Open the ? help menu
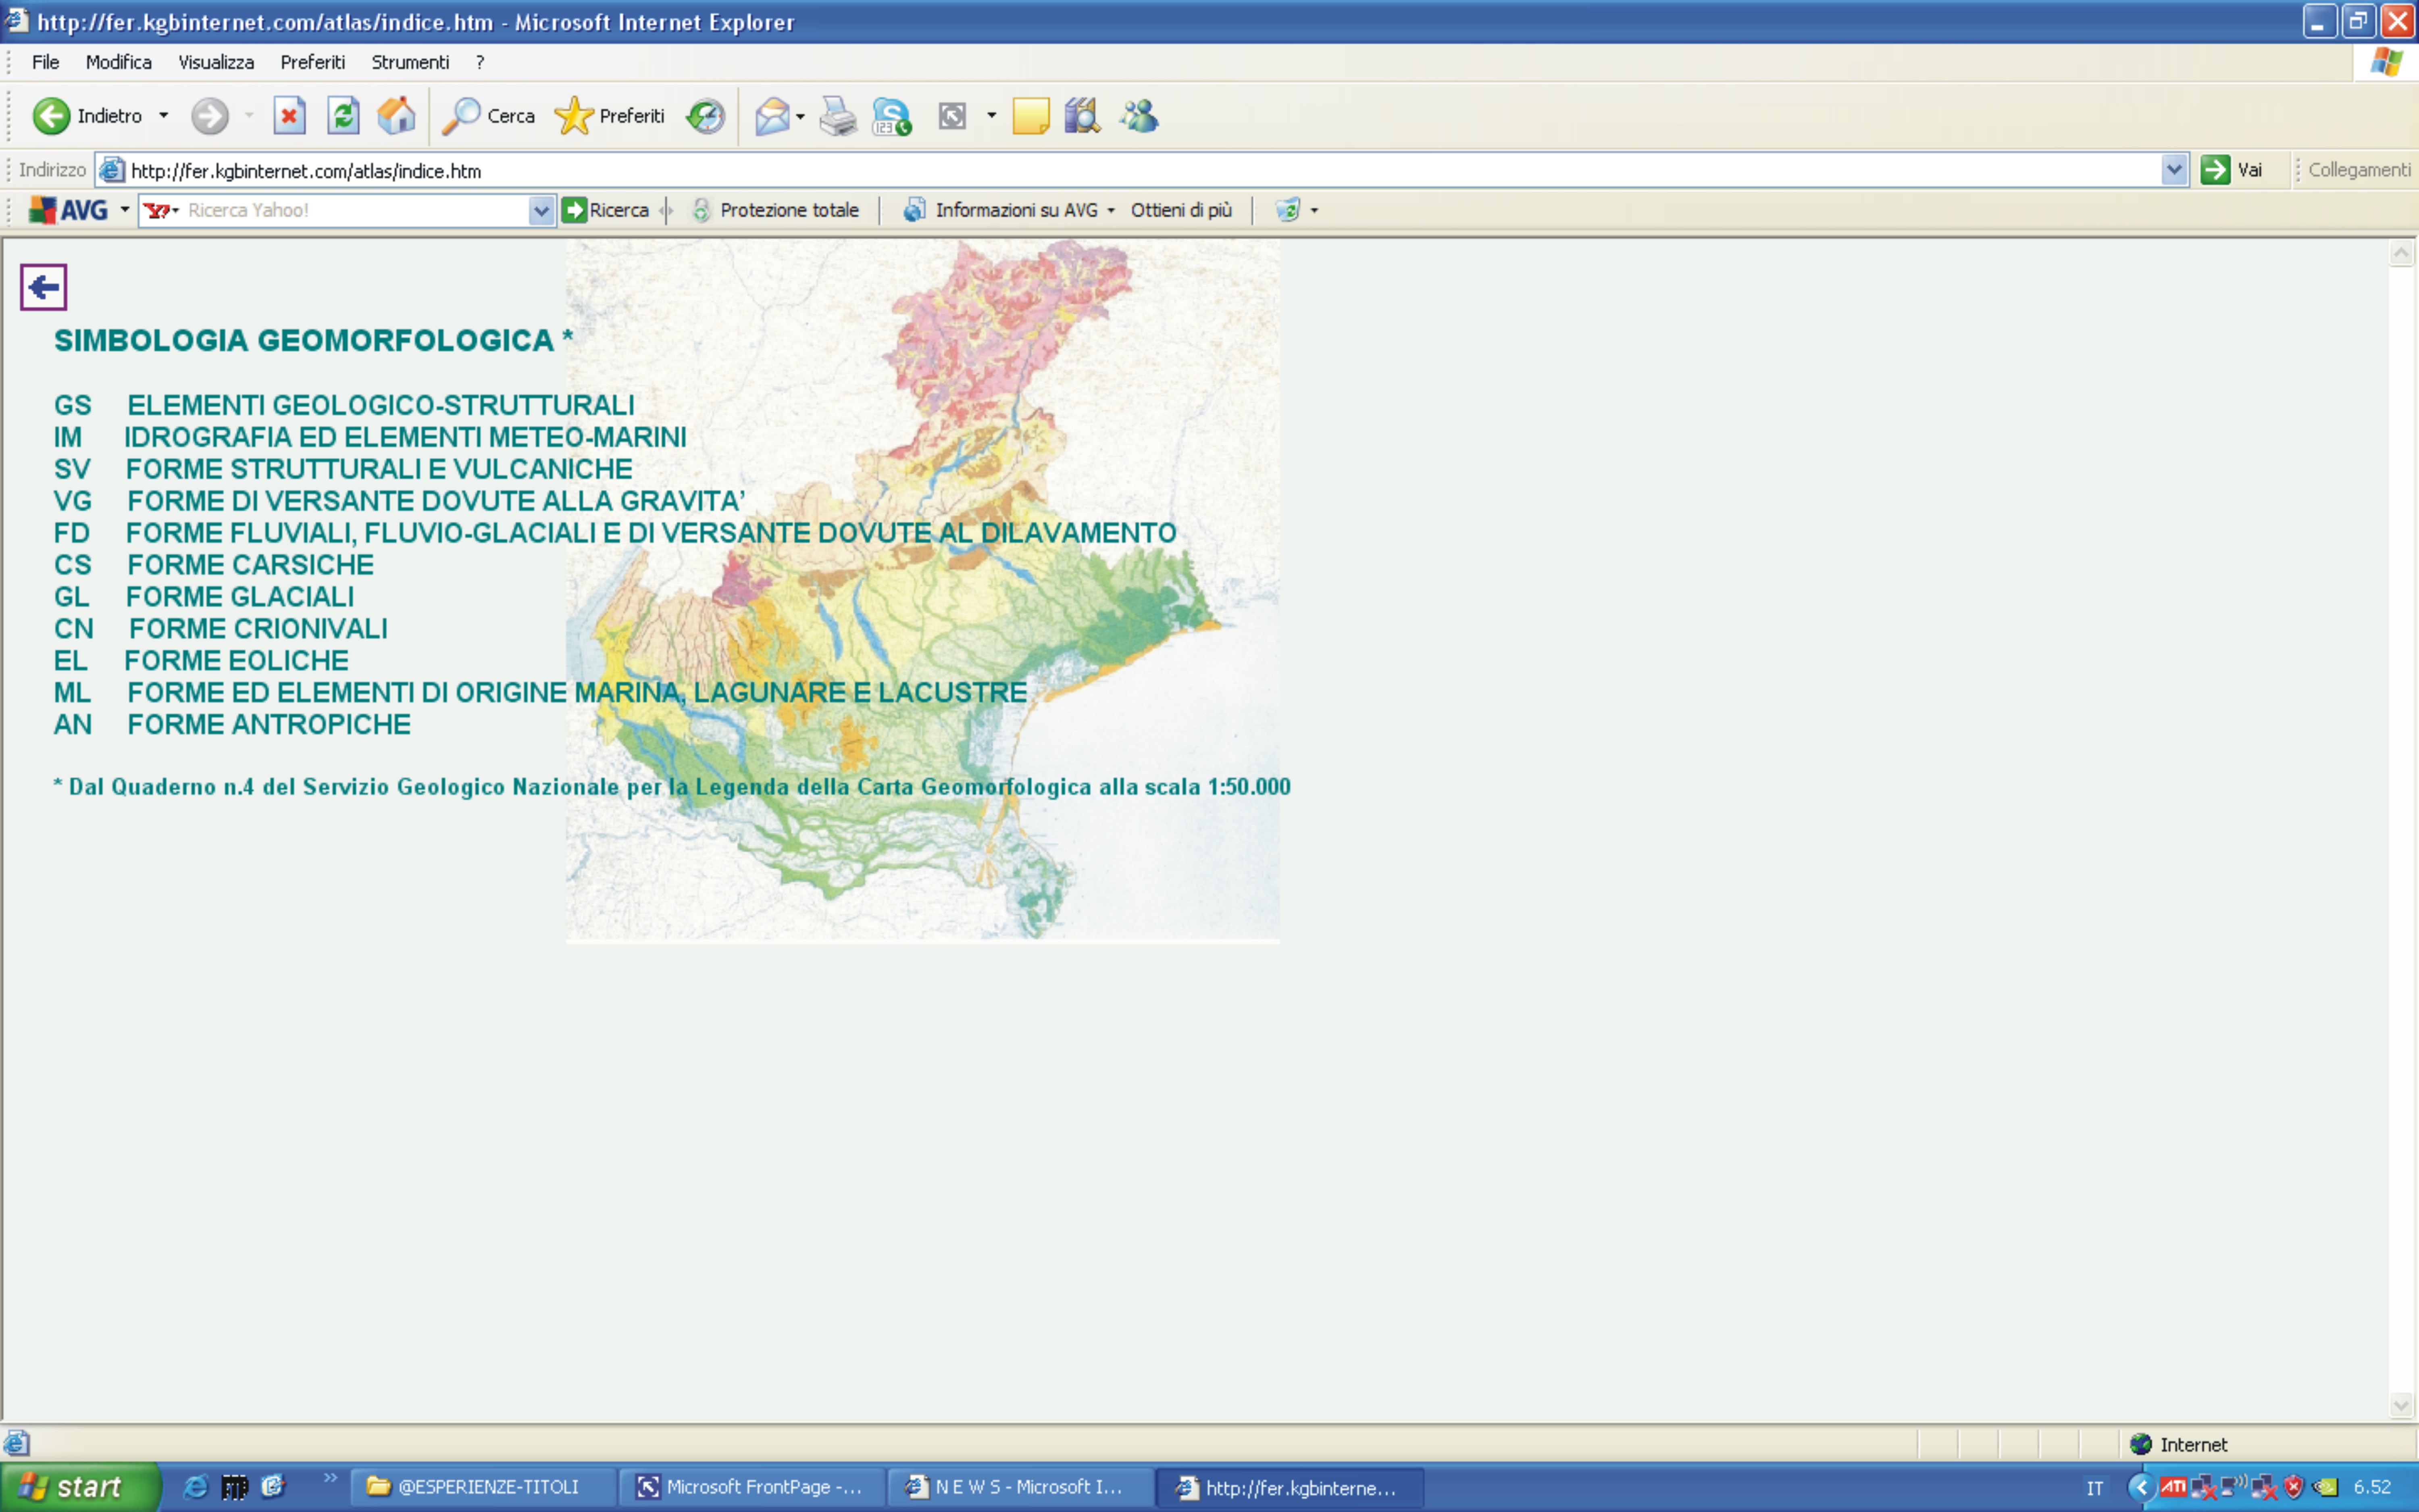The width and height of the screenshot is (2419, 1512). point(480,62)
